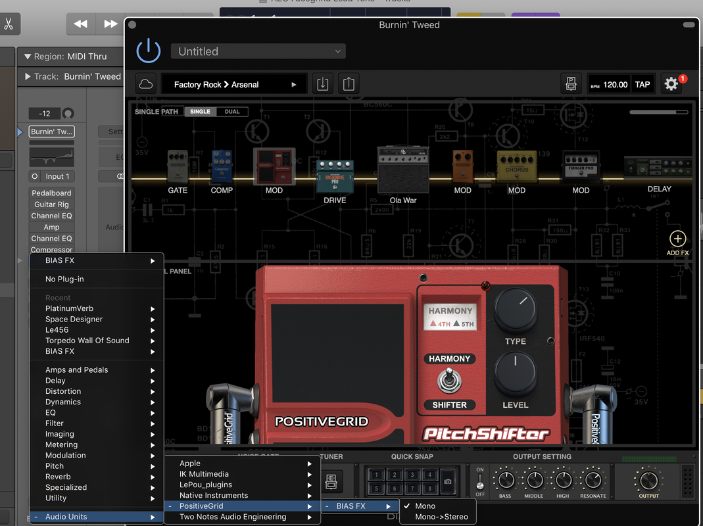The image size is (703, 526).
Task: Flip the HARMONY/SHIFTER toggle switch
Action: click(x=448, y=381)
